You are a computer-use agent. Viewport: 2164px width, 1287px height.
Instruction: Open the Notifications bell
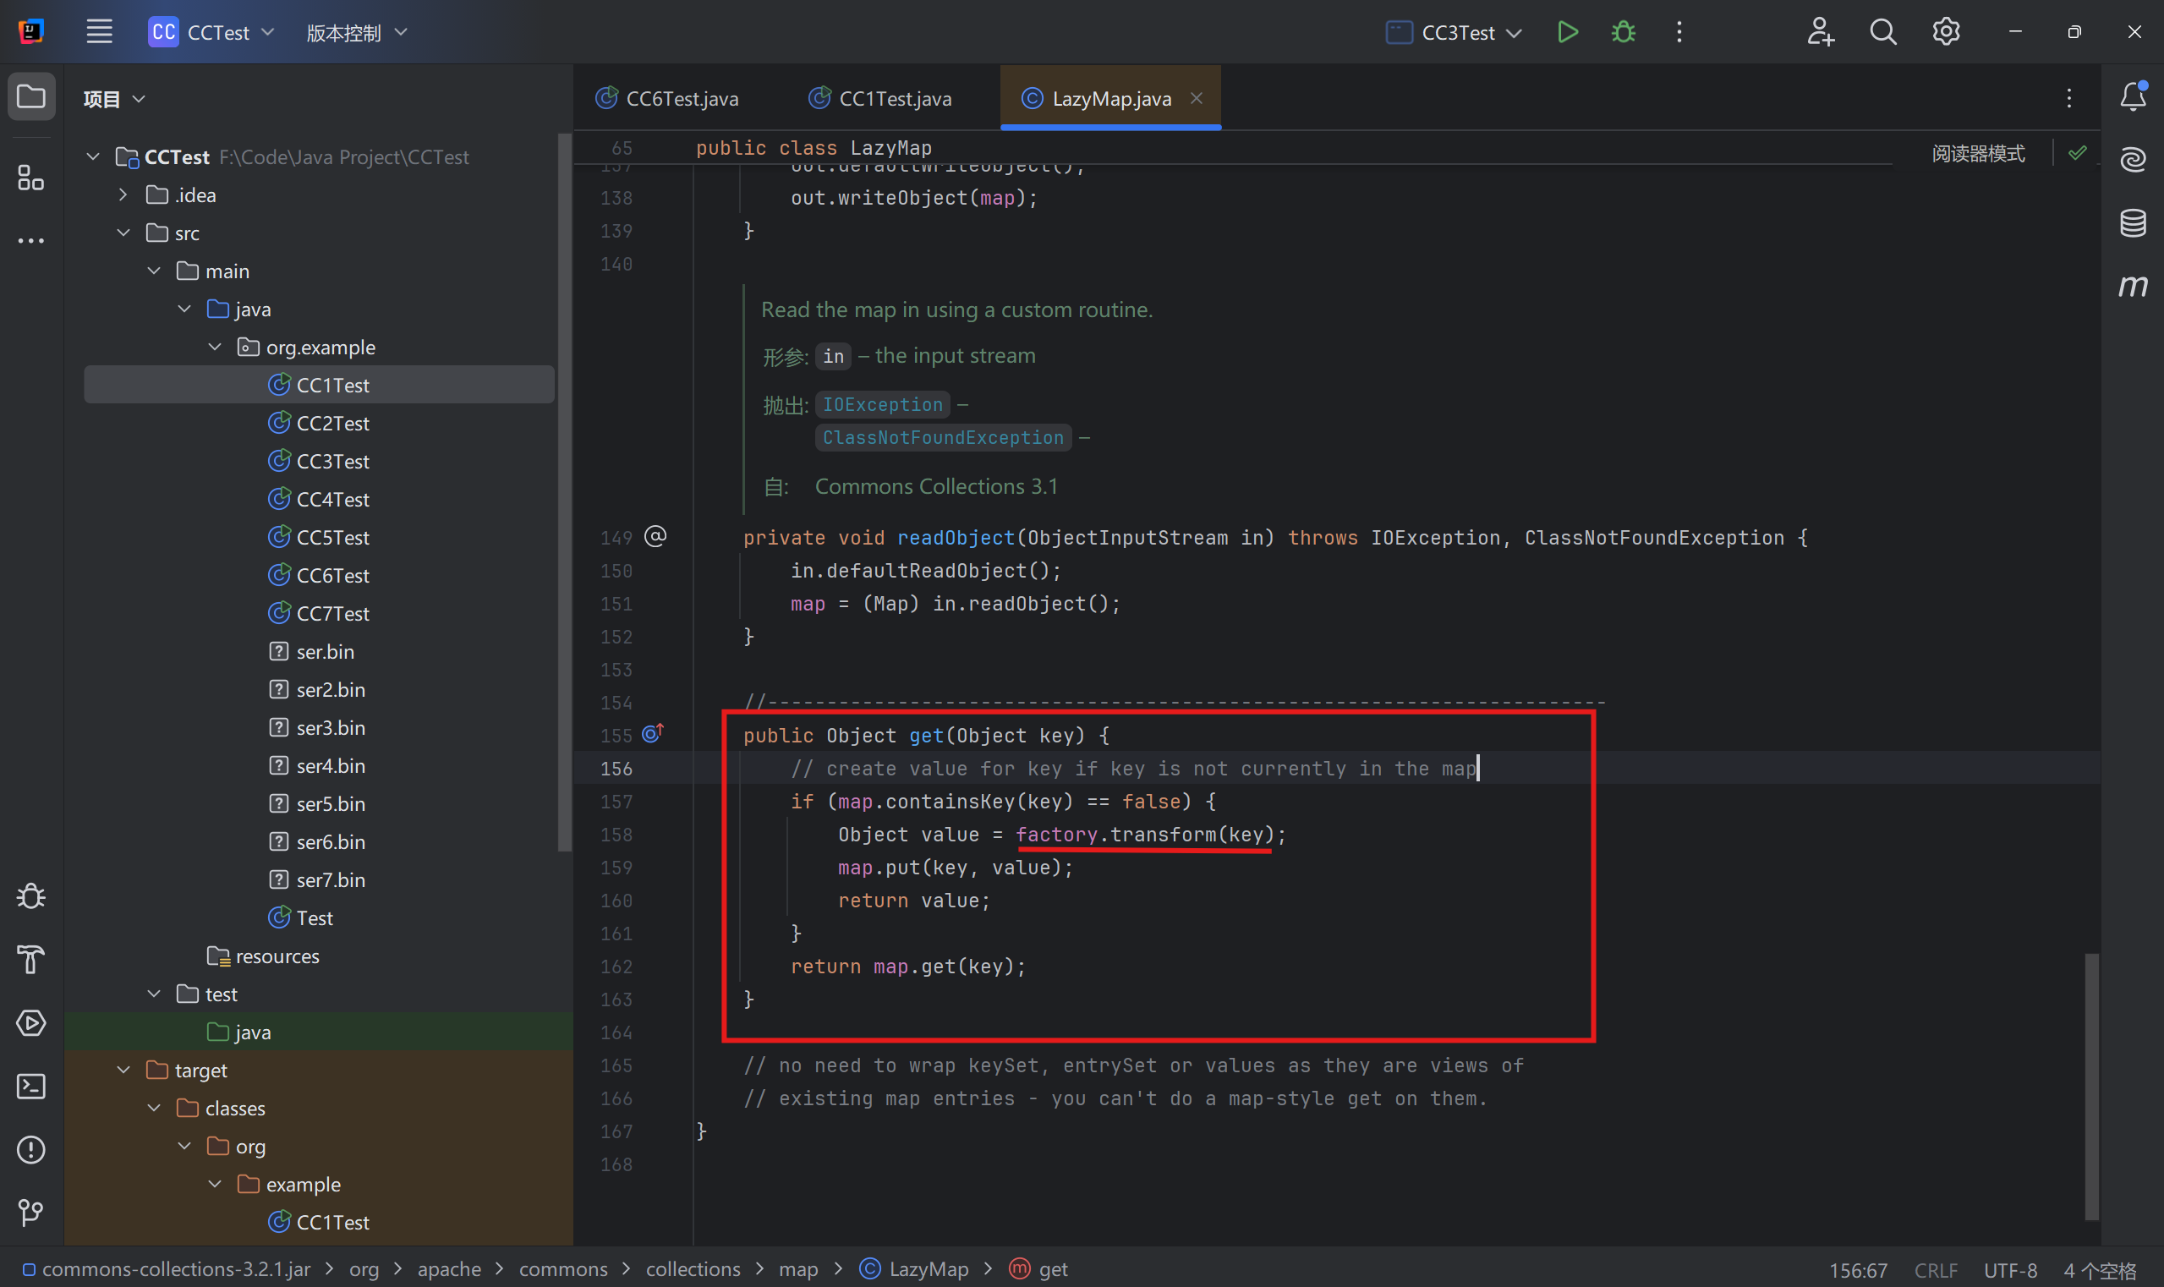point(2133,96)
